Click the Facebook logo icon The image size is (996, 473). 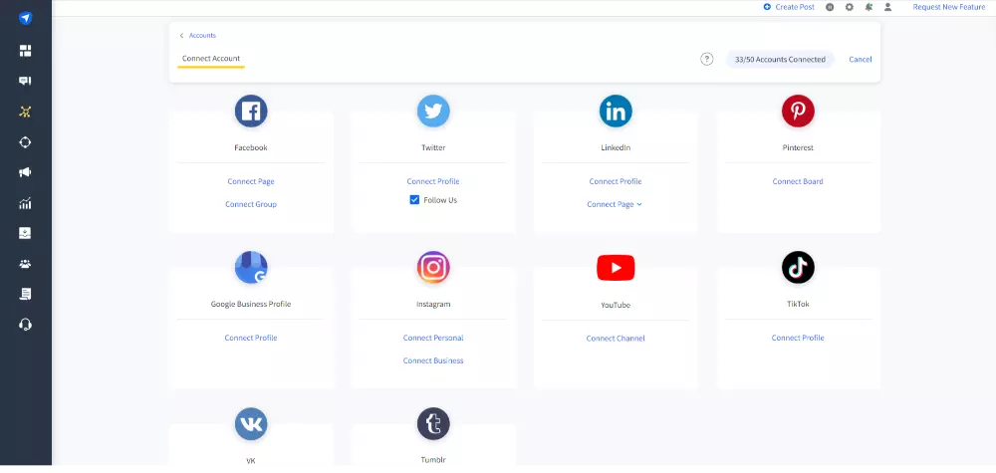pos(251,112)
